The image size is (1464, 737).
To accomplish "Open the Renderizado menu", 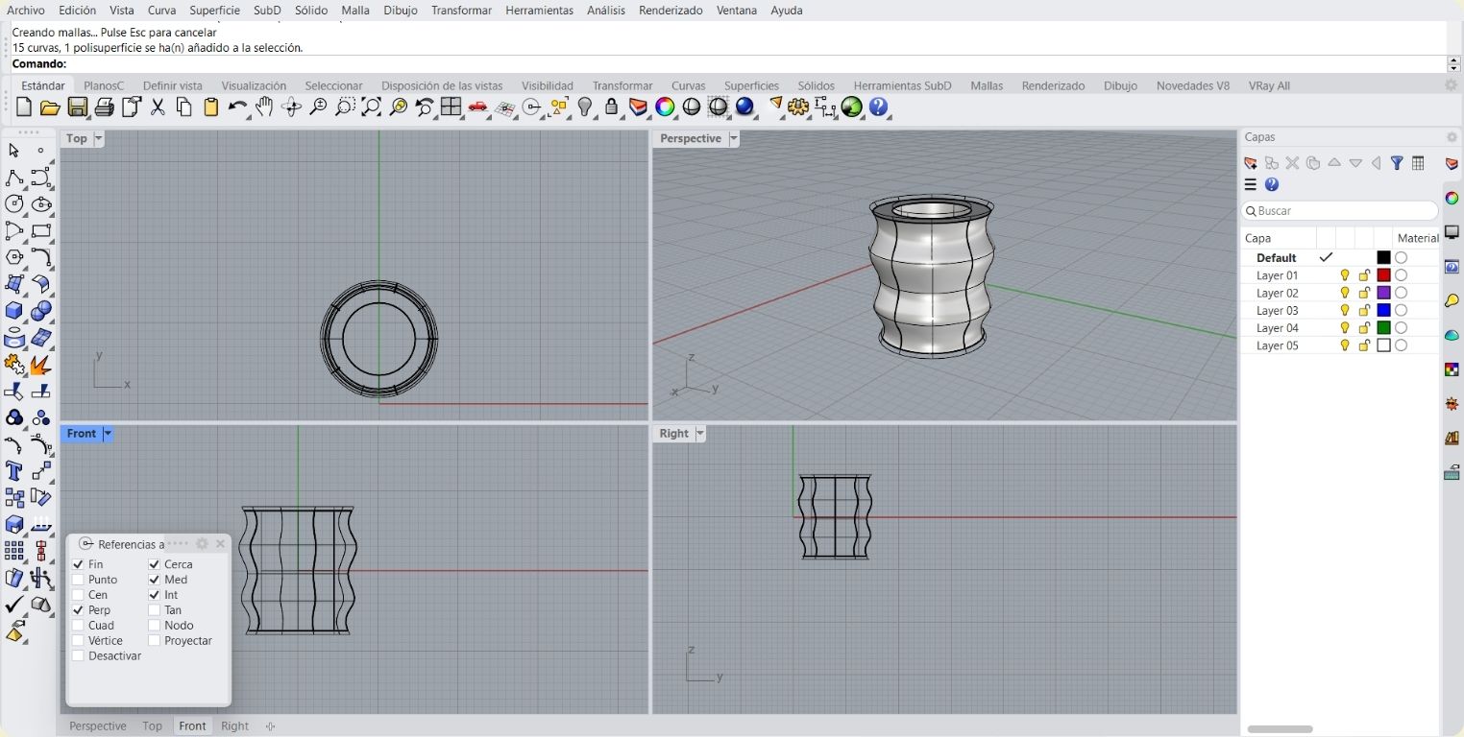I will 671,10.
